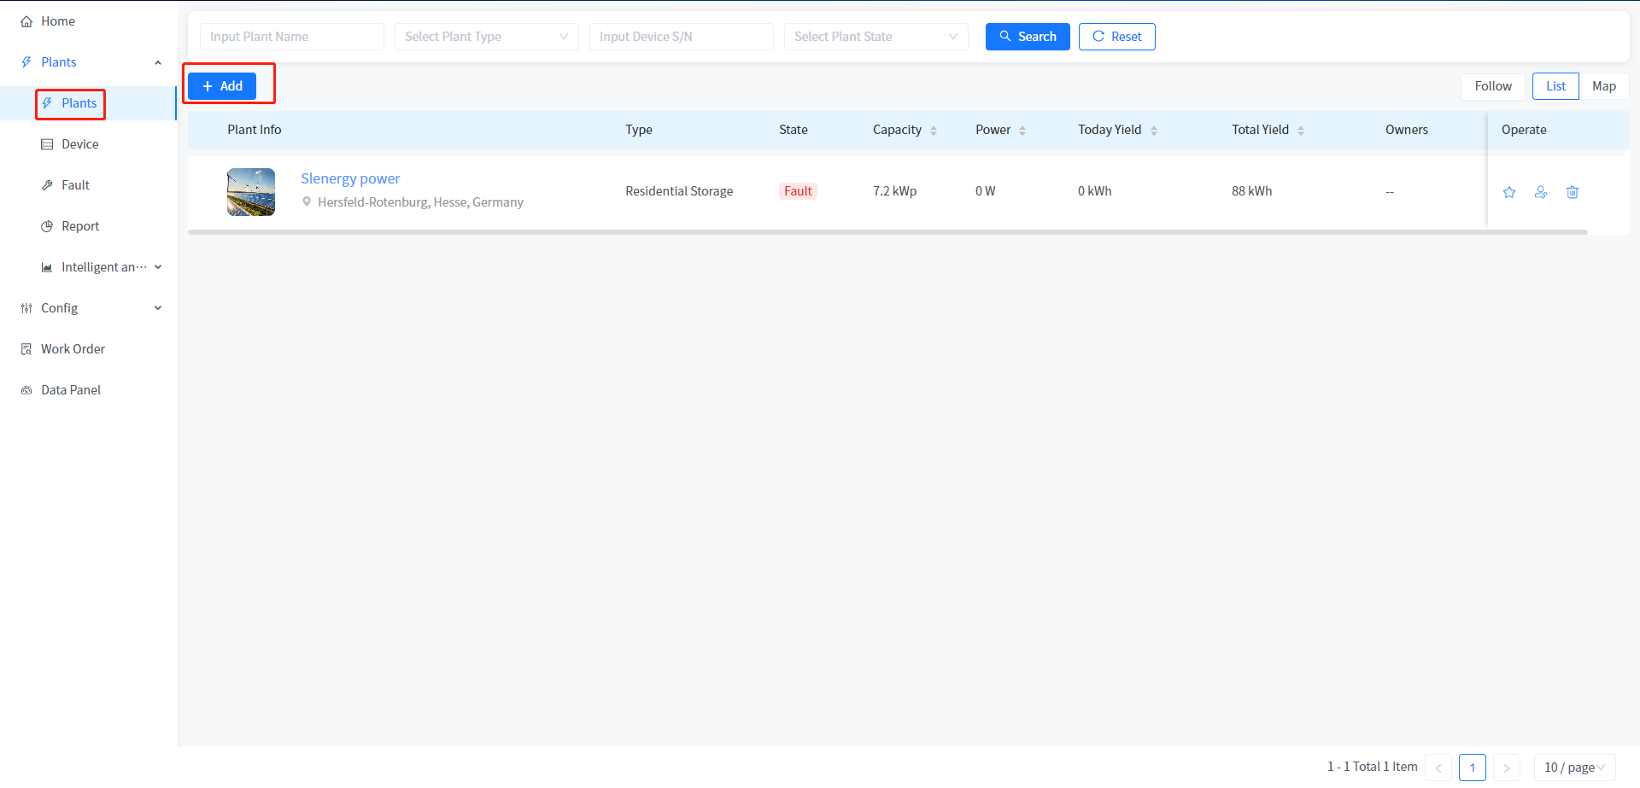
Task: Go to next page arrow
Action: point(1507,768)
